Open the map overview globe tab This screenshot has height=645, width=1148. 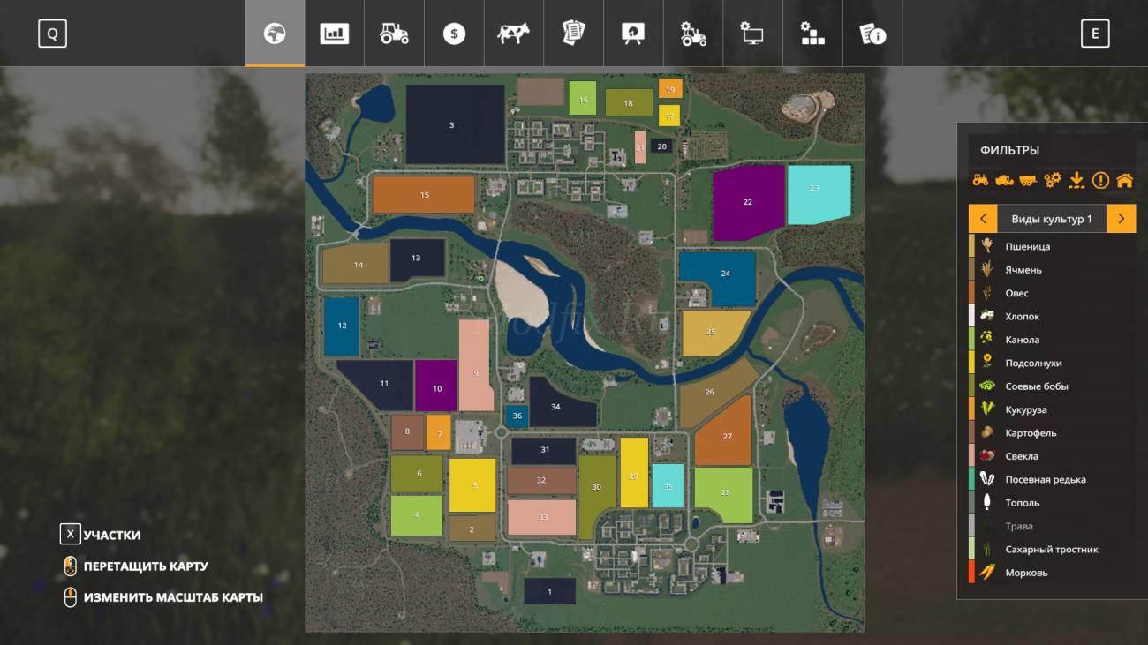pos(275,34)
